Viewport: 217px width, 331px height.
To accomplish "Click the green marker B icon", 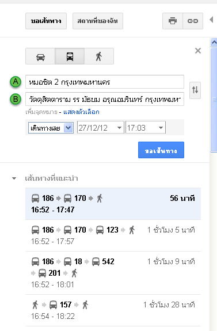I will point(16,99).
